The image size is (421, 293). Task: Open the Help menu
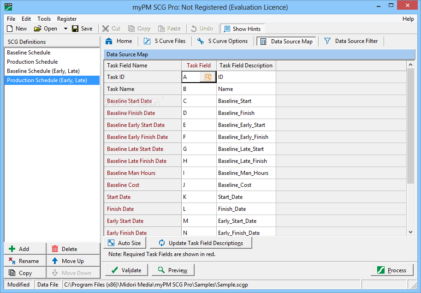(408, 19)
